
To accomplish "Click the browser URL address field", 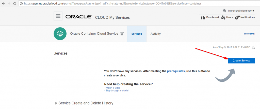I will click(127, 4).
